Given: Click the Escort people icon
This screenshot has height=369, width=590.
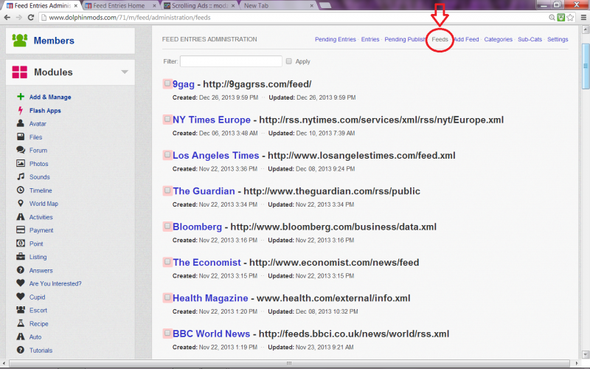Looking at the screenshot, I should tap(21, 310).
